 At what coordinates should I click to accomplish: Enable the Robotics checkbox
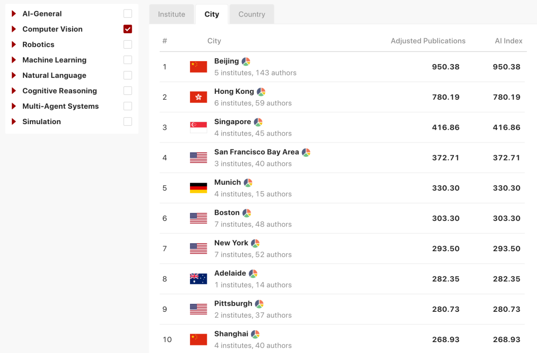coord(128,45)
